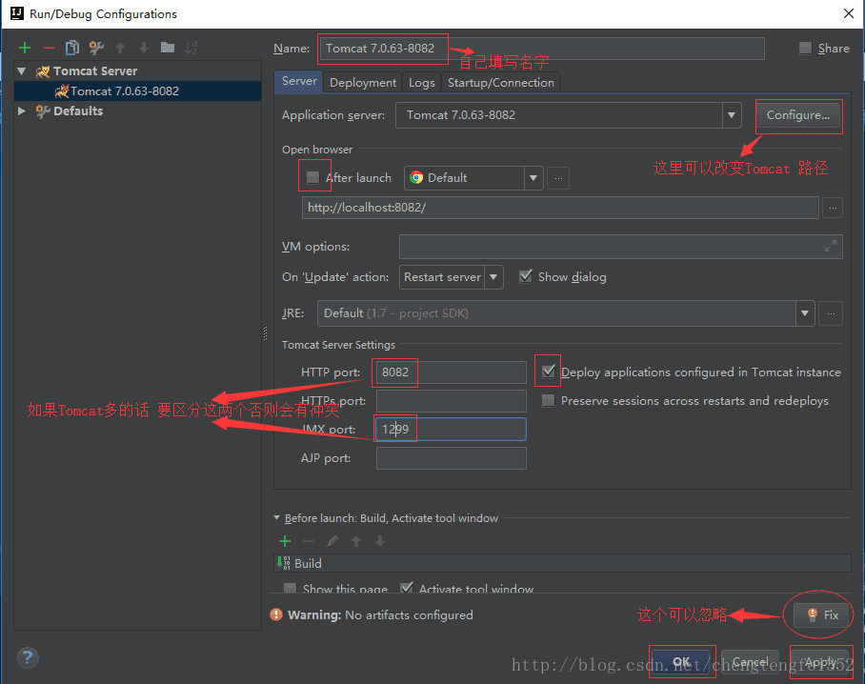Open On Update action Restart server dropdown
This screenshot has width=865, height=684.
tap(493, 277)
